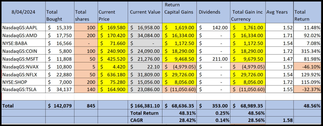The height and width of the screenshot is (126, 323).
Task: Select the NasdaqGS:AMD ticker cell
Action: click(x=23, y=35)
